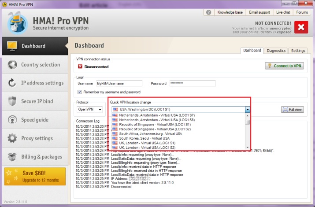Click the location list scrollbar thumb
This screenshot has width=315, height=207.
pos(248,122)
